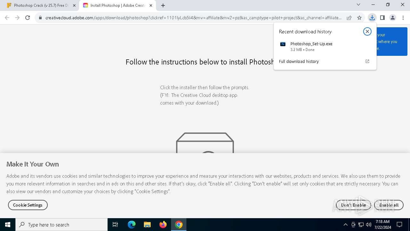Screen dimensions: 410x231
Task: Open the clock showing 7:18 AM
Action: tap(382, 225)
